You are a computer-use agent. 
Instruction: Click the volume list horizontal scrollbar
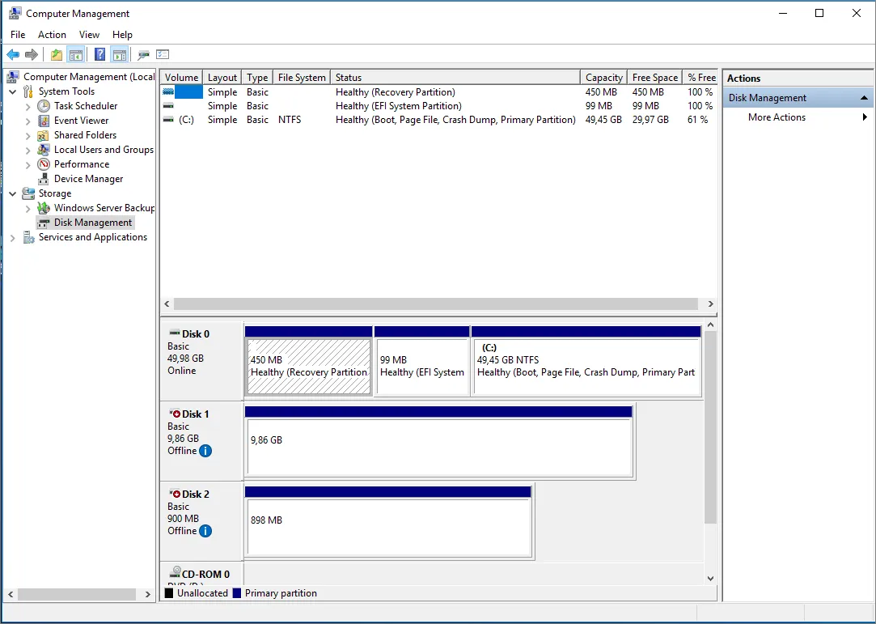tap(435, 304)
